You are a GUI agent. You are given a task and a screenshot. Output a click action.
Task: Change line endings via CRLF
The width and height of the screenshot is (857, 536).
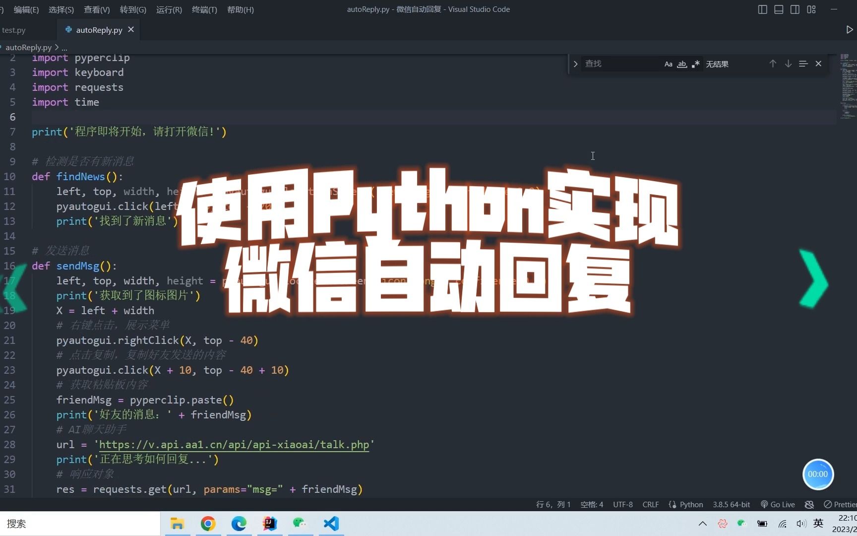click(x=651, y=504)
